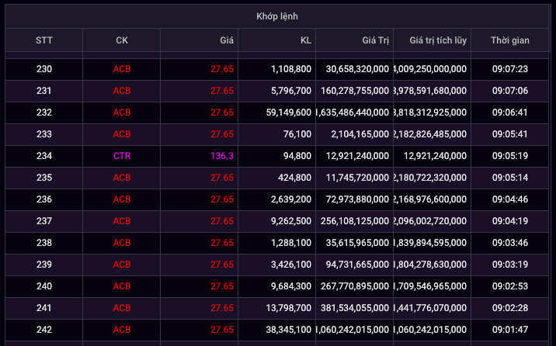Select the 09:07:23 time cell
Screen dimensions: 556x346
[510, 69]
